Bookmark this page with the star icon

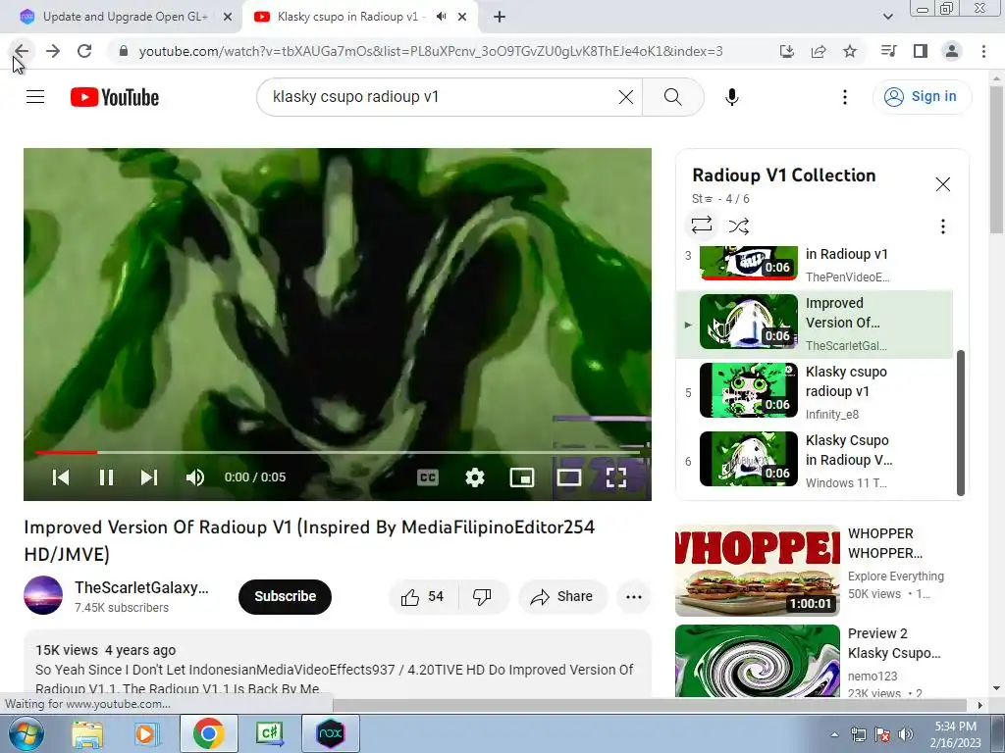pyautogui.click(x=850, y=51)
